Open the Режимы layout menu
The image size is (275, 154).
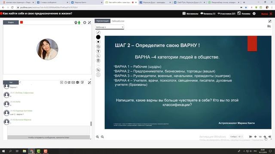tap(244, 13)
